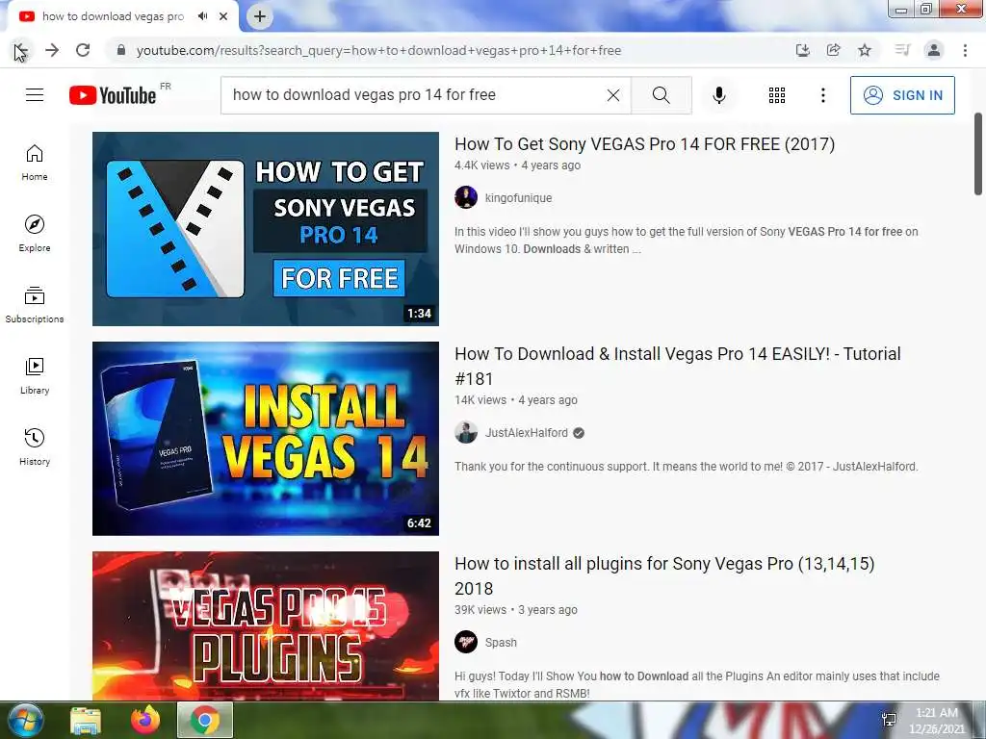Open the media control icon in Chrome toolbar
This screenshot has height=739, width=986.
coord(902,50)
